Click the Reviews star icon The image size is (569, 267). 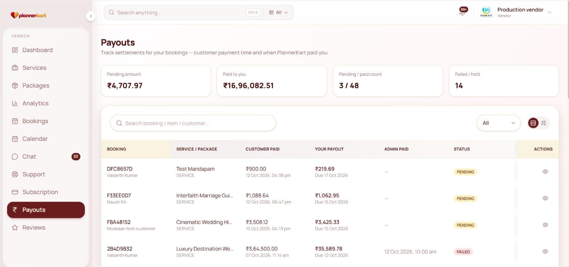(x=15, y=227)
